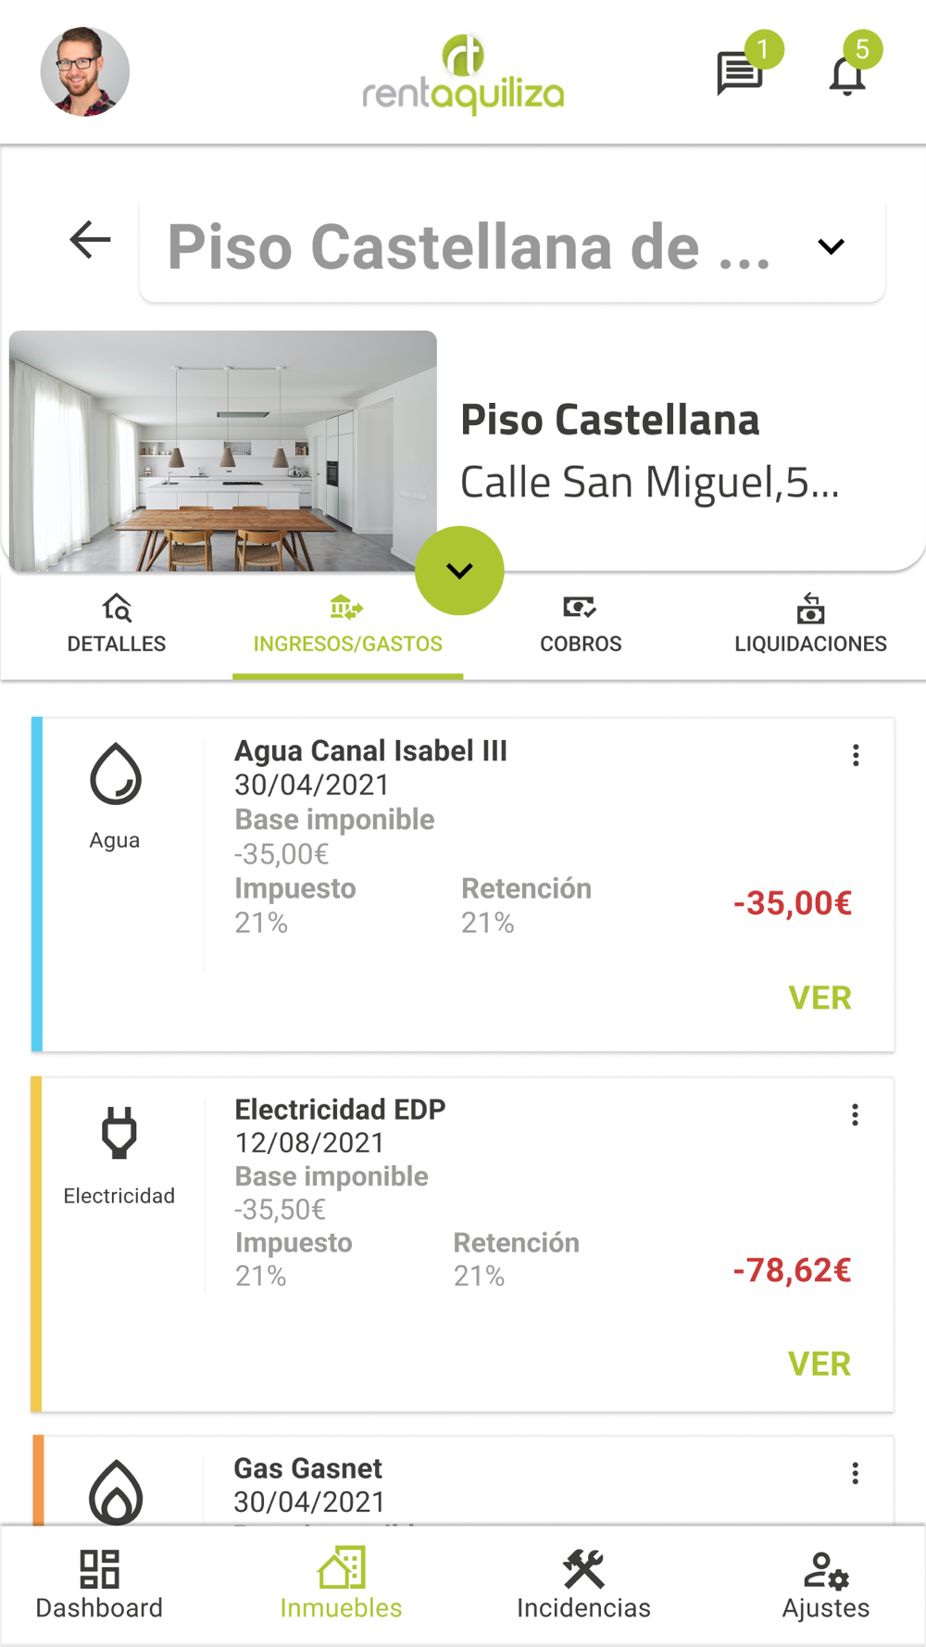Open the Dashboard bottom navigation item
Image resolution: width=926 pixels, height=1647 pixels.
pos(99,1585)
